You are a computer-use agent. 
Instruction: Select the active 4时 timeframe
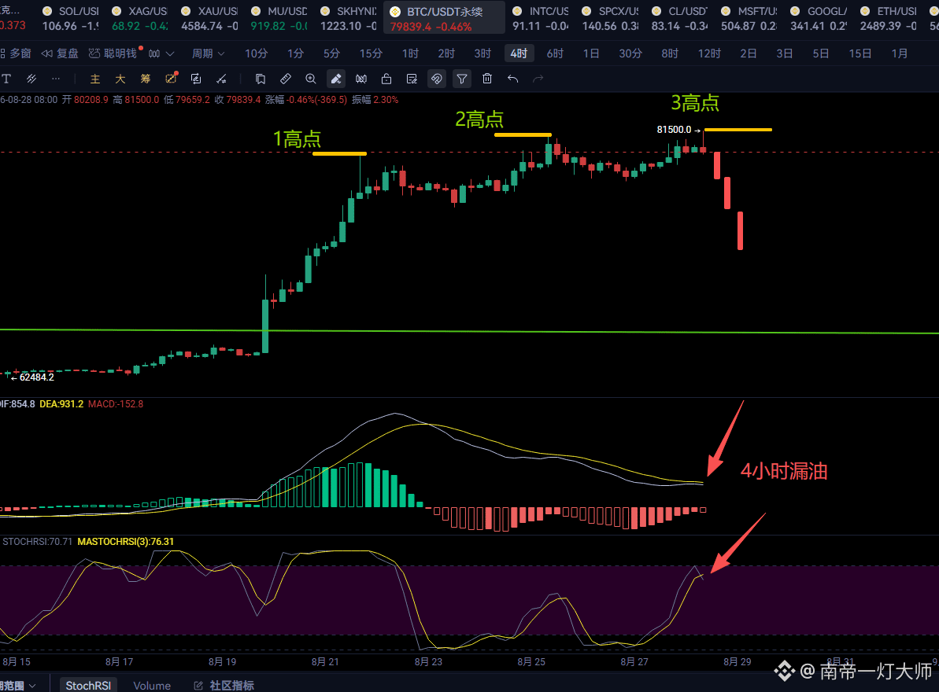pos(519,53)
